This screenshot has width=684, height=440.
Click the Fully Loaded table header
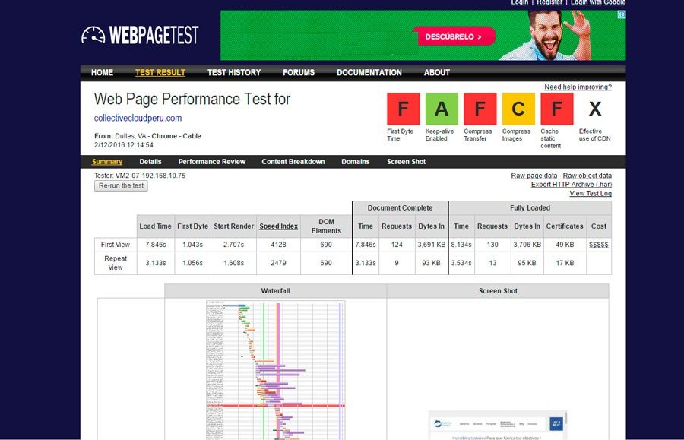(530, 208)
